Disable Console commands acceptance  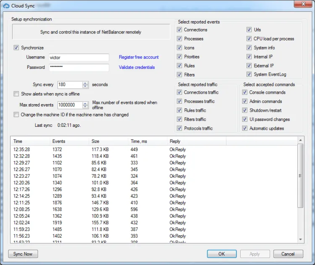pyautogui.click(x=245, y=92)
